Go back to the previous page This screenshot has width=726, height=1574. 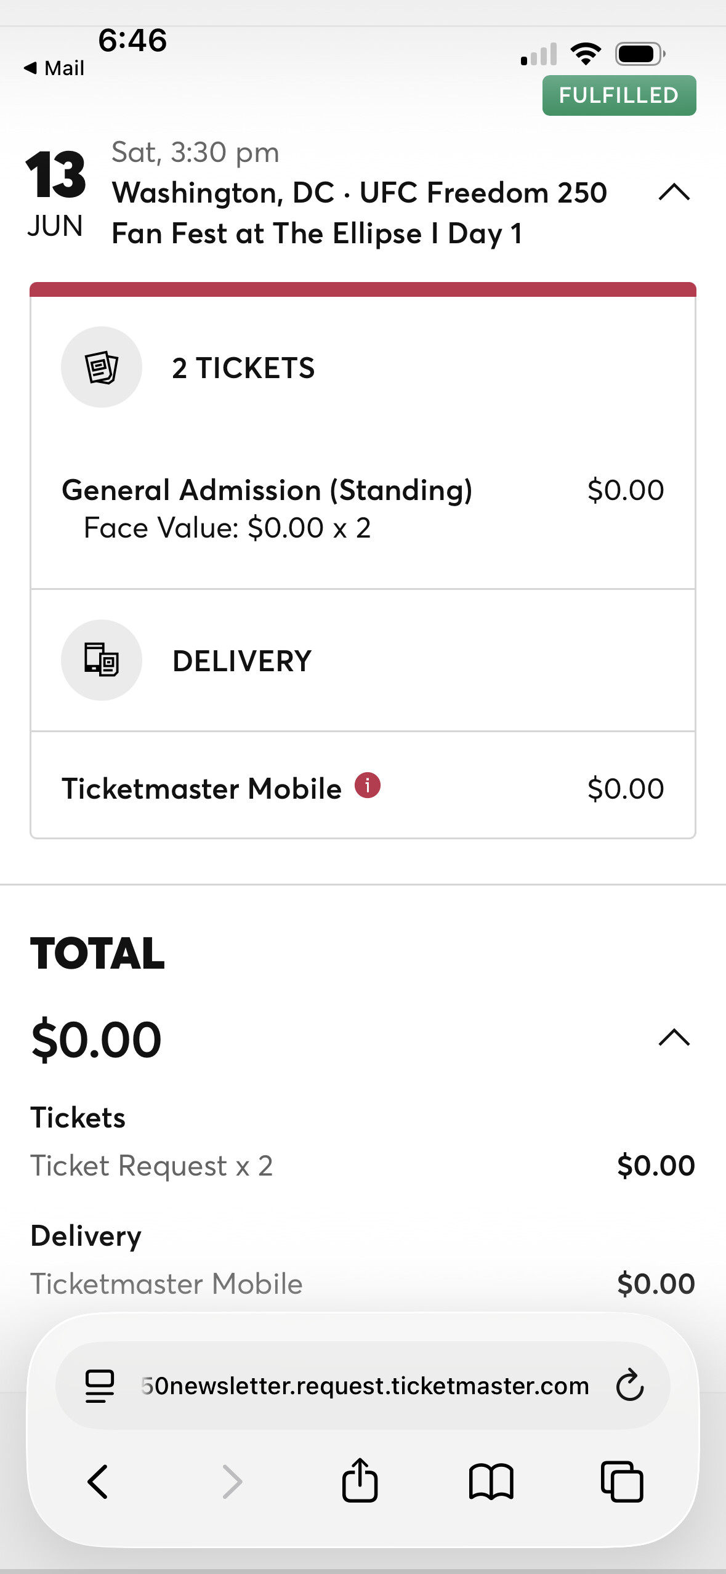point(98,1481)
